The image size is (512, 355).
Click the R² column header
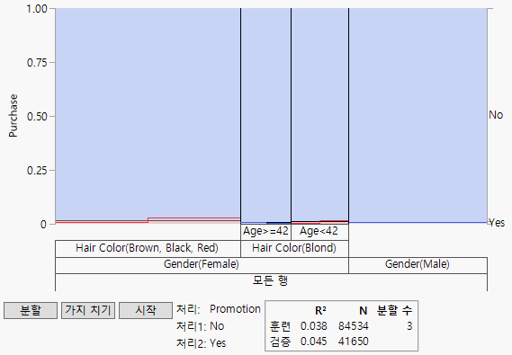pos(320,311)
